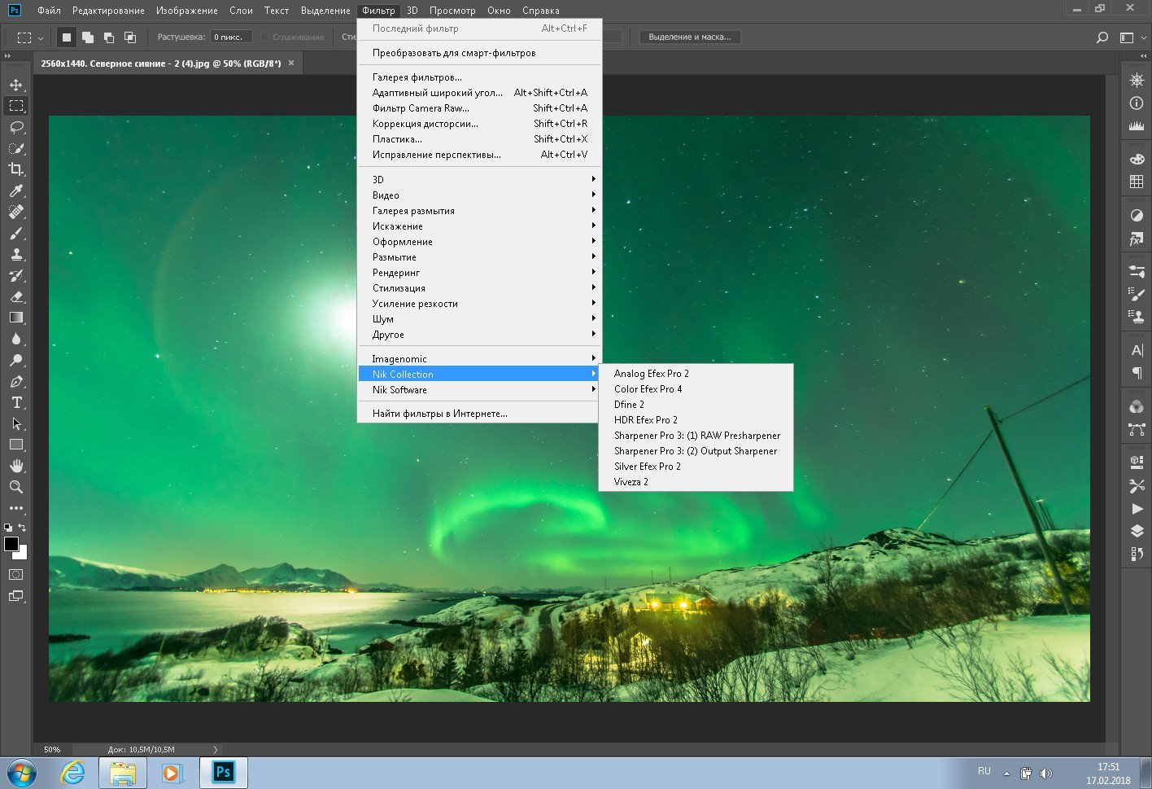Select the Zoom tool in the toolbox
This screenshot has height=789, width=1152.
click(16, 487)
